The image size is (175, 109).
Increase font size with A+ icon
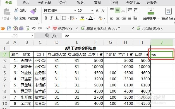(x=97, y=11)
